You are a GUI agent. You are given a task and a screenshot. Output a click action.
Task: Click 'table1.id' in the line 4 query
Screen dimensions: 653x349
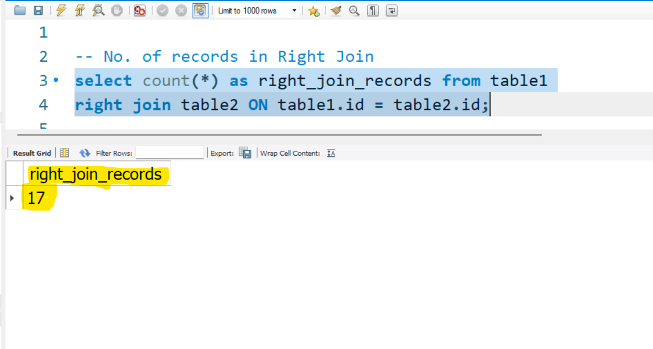pos(320,104)
